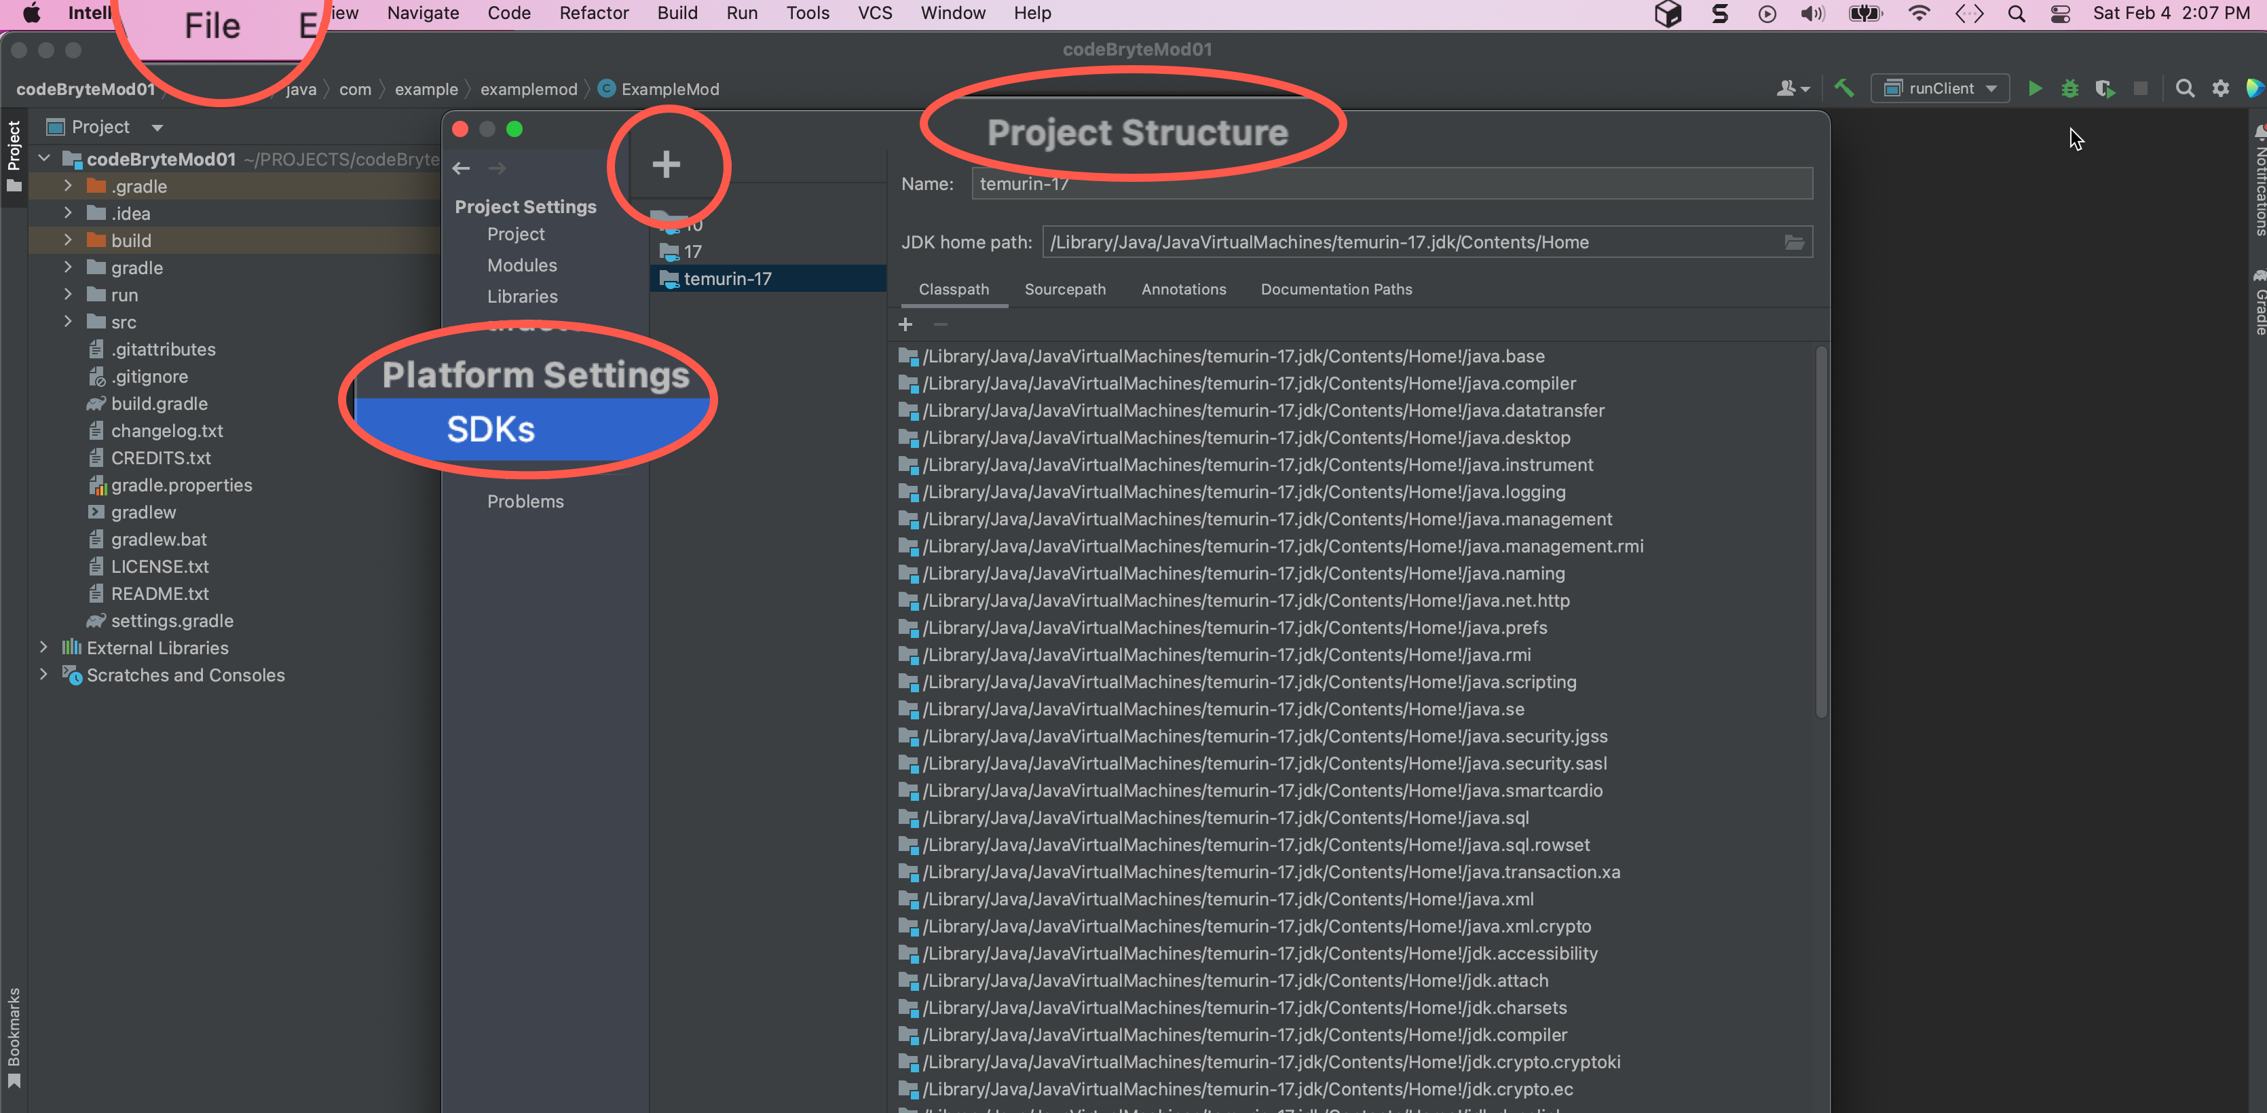The width and height of the screenshot is (2267, 1113).
Task: Browse JDK home path folder icon
Action: point(1793,242)
